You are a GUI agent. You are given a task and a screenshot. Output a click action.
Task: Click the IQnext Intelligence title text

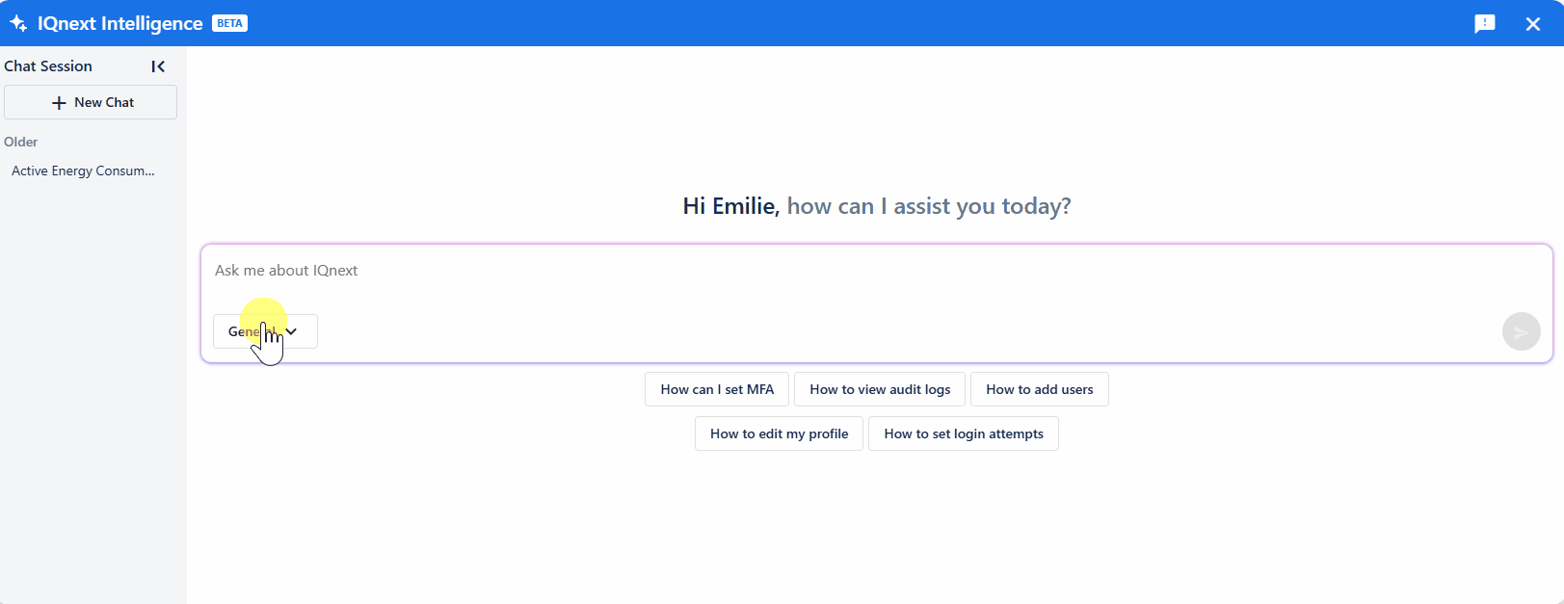pyautogui.click(x=119, y=23)
